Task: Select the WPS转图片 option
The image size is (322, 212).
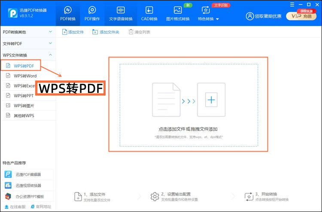Action: pyautogui.click(x=28, y=106)
